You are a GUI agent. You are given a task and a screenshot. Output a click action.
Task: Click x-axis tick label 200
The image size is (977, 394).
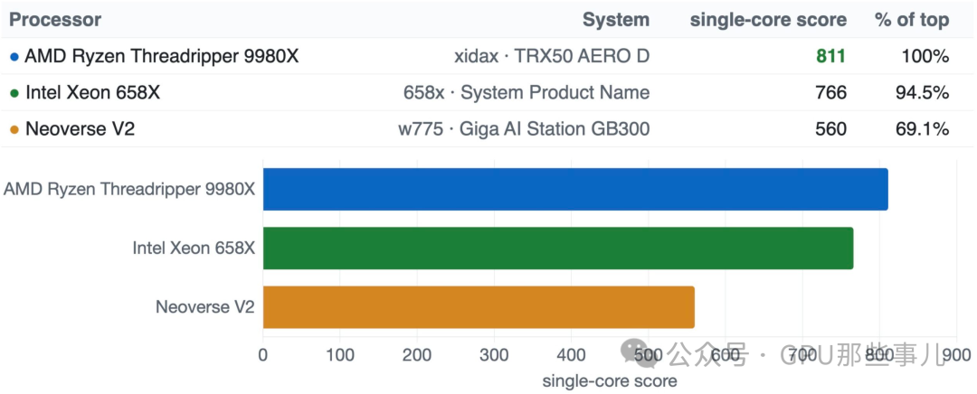tap(417, 356)
